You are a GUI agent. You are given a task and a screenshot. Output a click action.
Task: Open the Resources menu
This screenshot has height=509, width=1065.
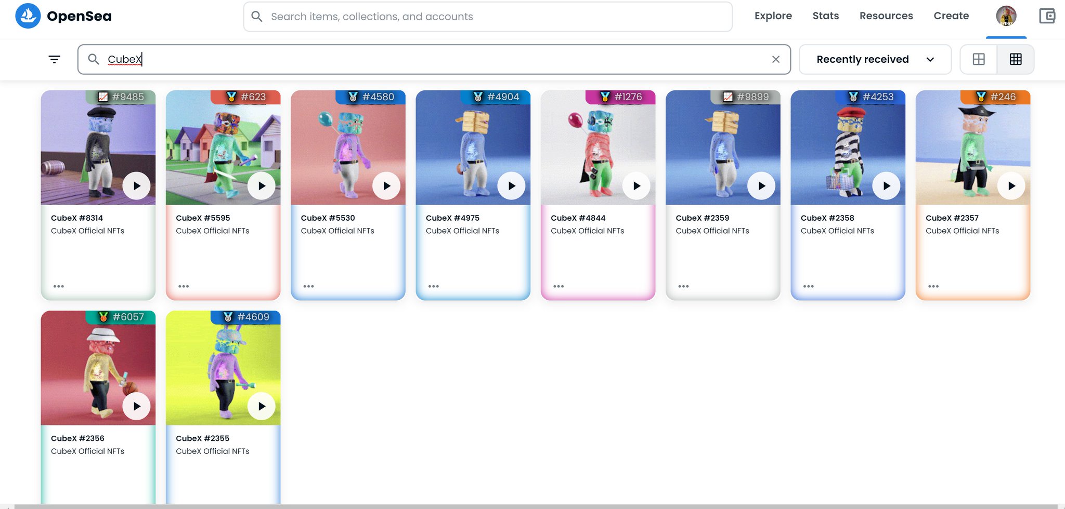tap(886, 16)
